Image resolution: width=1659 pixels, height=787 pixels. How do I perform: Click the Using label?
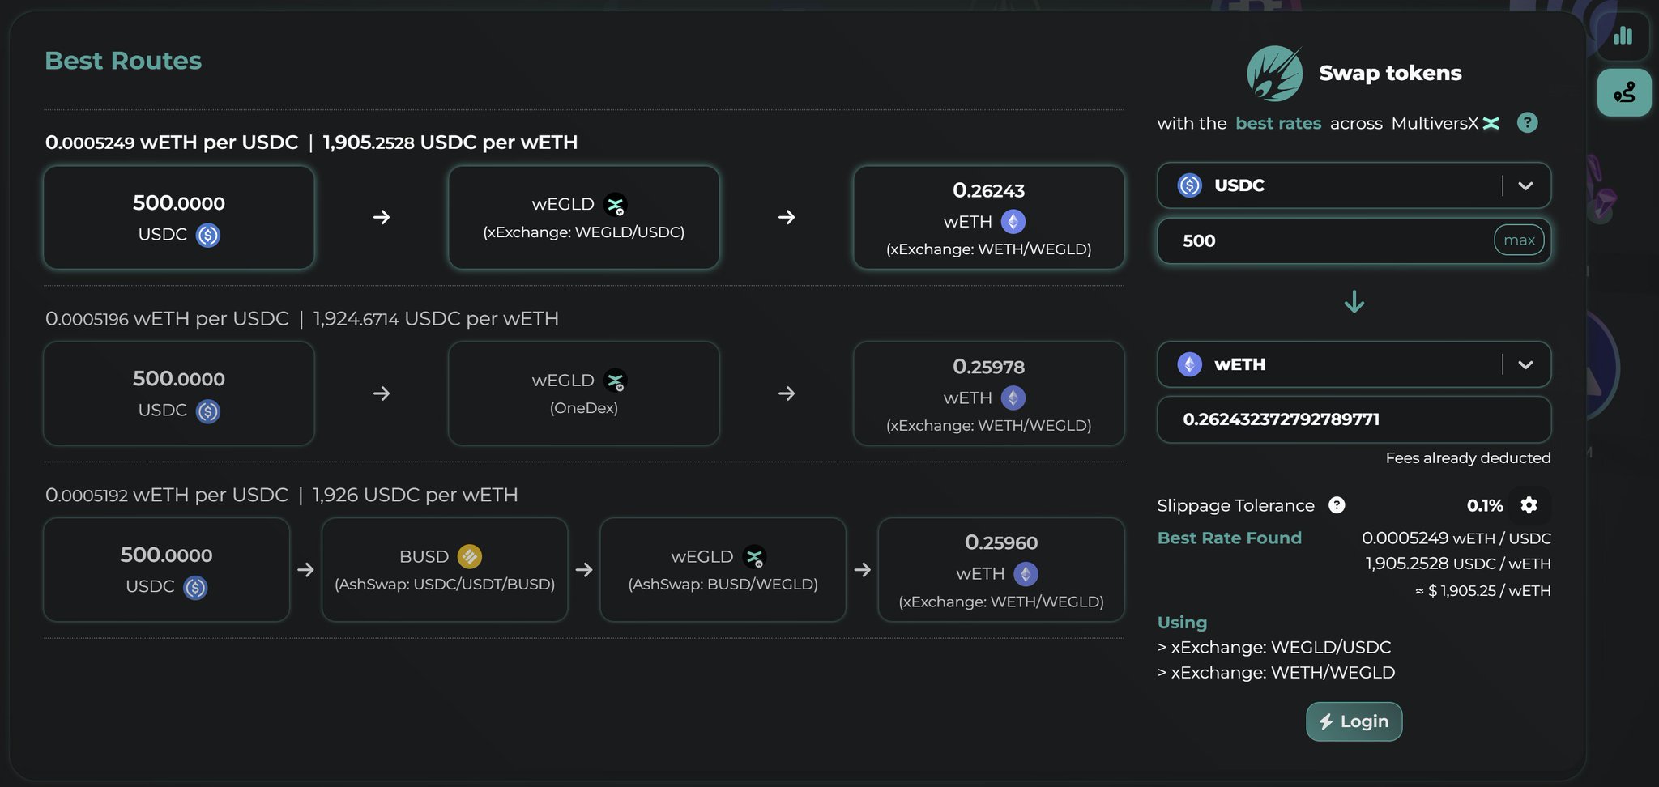[1183, 623]
